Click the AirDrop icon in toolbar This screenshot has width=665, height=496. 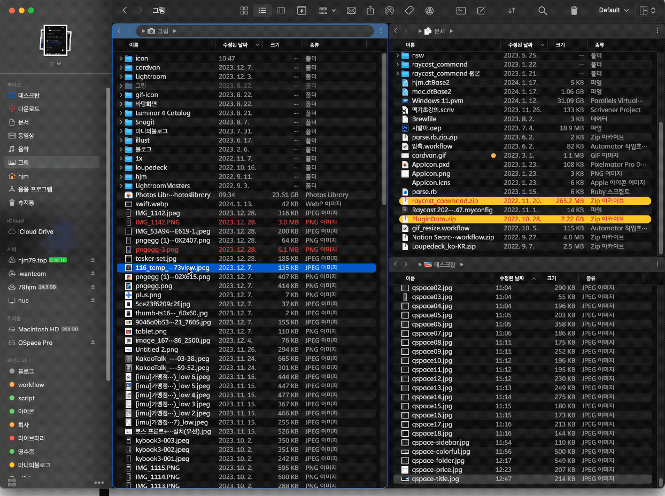point(389,11)
